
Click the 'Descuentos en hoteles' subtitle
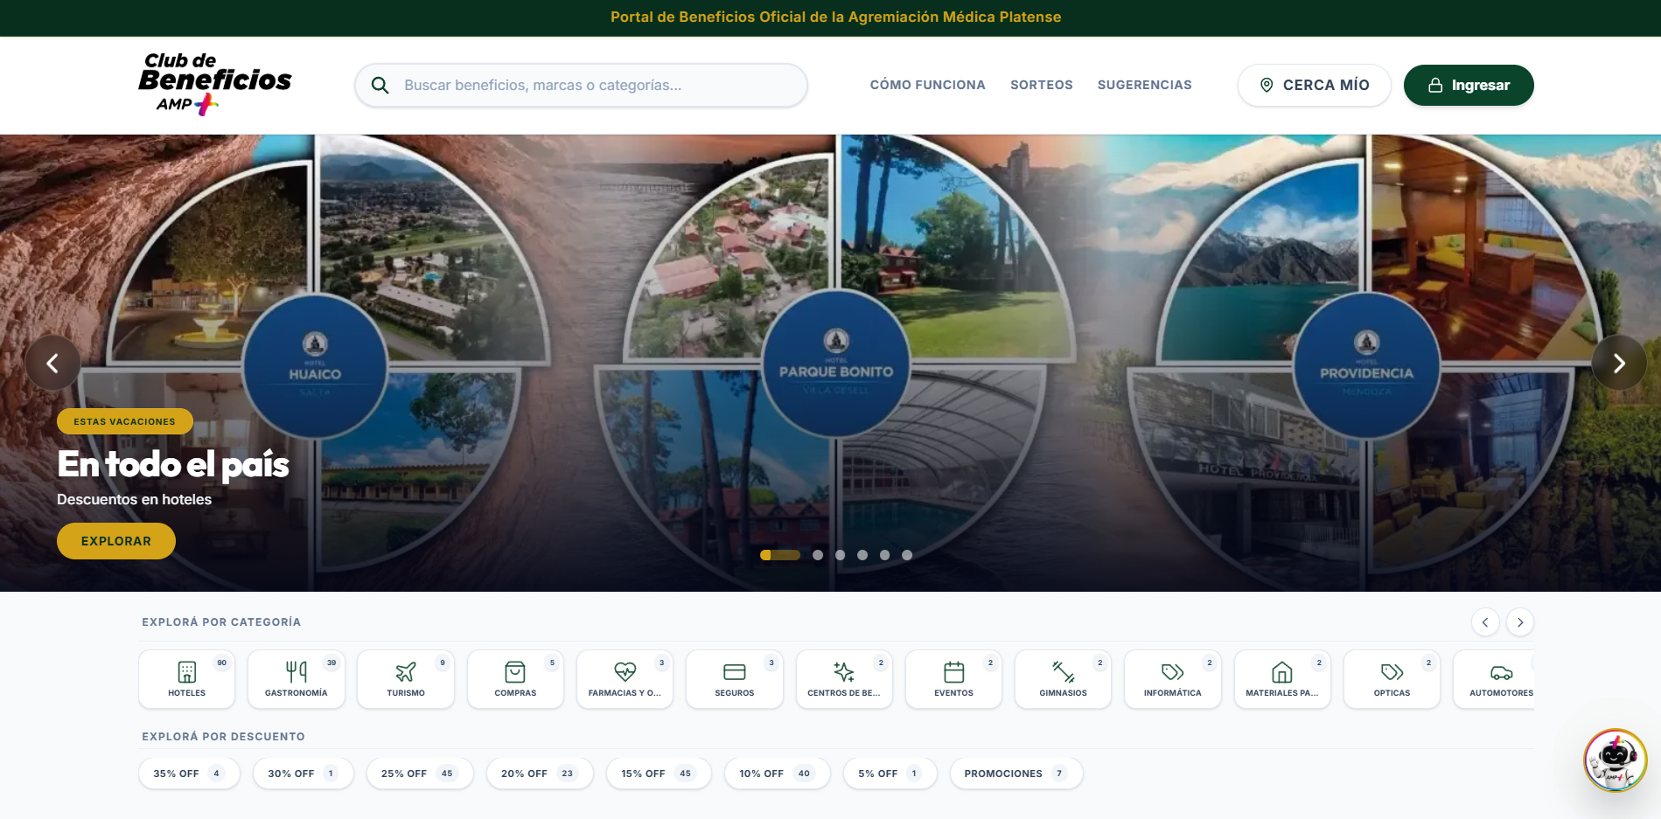(x=134, y=499)
